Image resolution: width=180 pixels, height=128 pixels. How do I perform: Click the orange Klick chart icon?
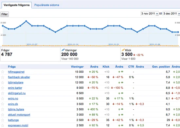pyautogui.click(x=123, y=50)
